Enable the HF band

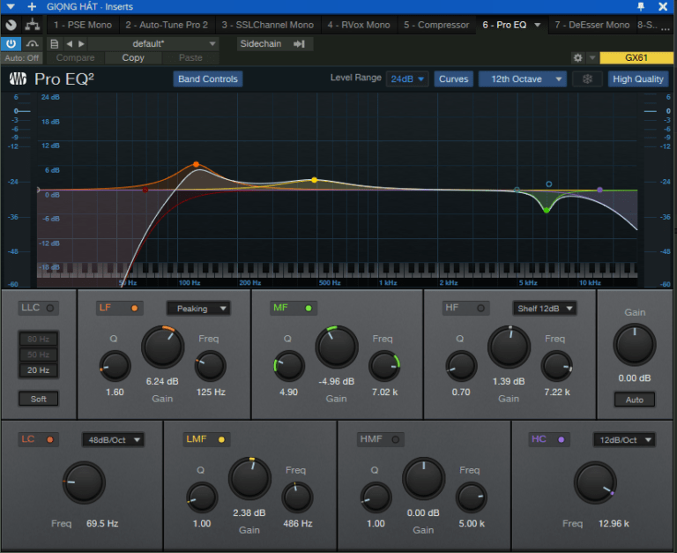click(x=481, y=309)
